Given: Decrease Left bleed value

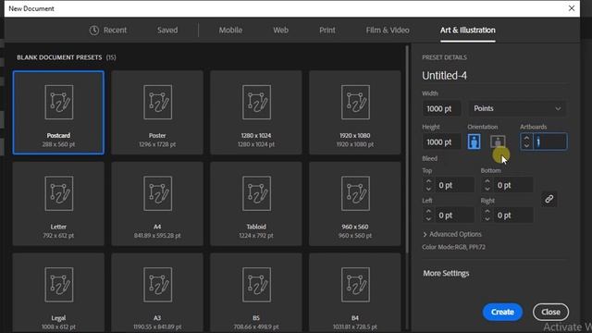Looking at the screenshot, I should pos(428,219).
